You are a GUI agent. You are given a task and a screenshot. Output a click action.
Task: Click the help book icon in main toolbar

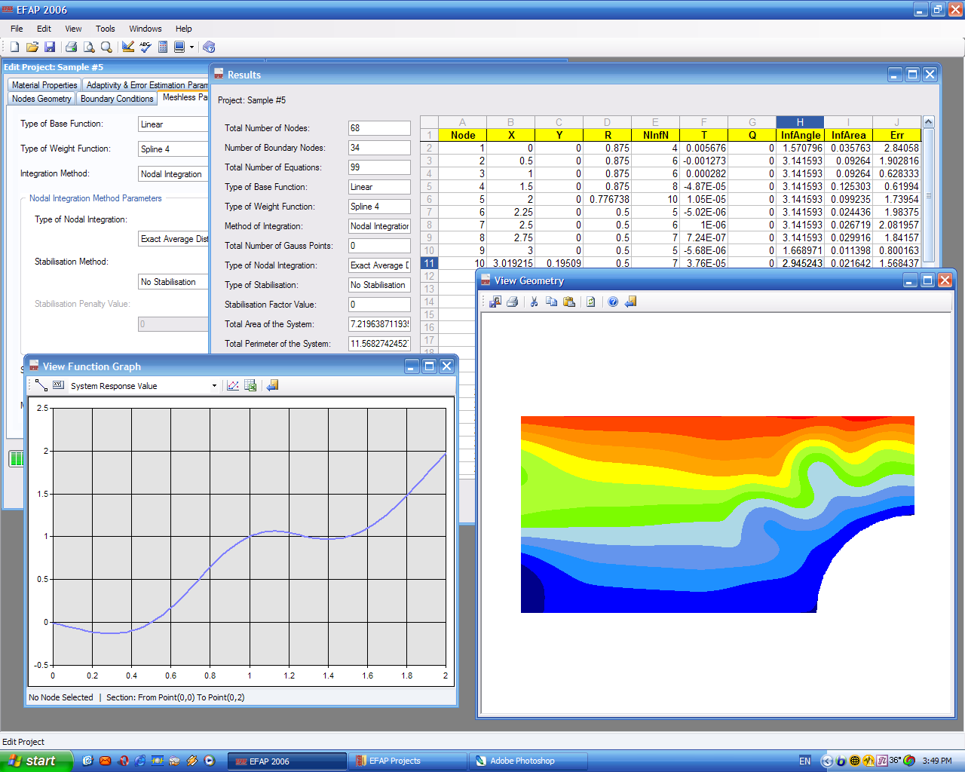[210, 47]
